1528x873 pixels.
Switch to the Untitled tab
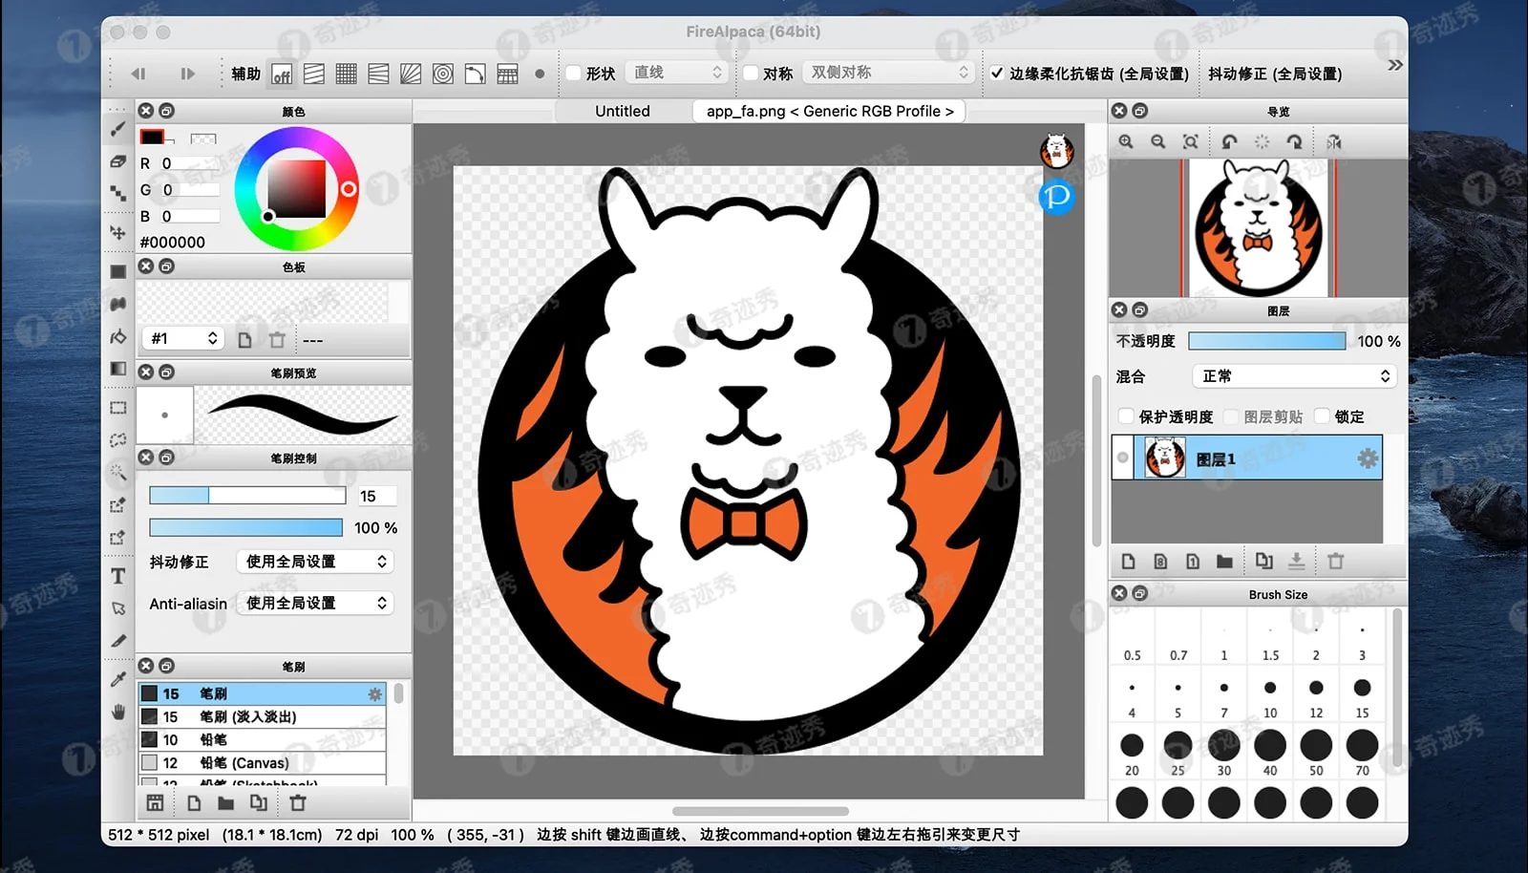[x=622, y=111]
